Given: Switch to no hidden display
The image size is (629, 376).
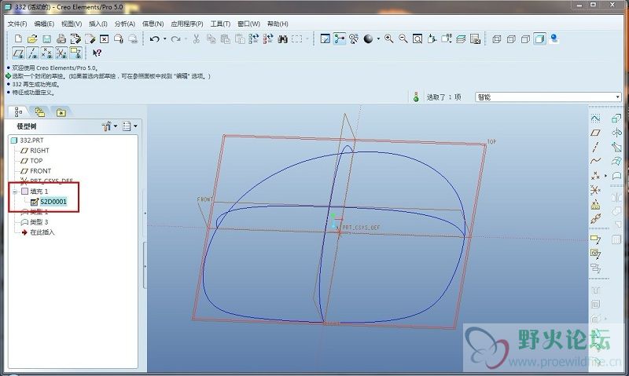Looking at the screenshot, I should click(525, 38).
